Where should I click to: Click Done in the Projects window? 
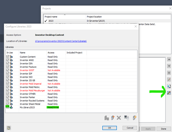pos(163,129)
